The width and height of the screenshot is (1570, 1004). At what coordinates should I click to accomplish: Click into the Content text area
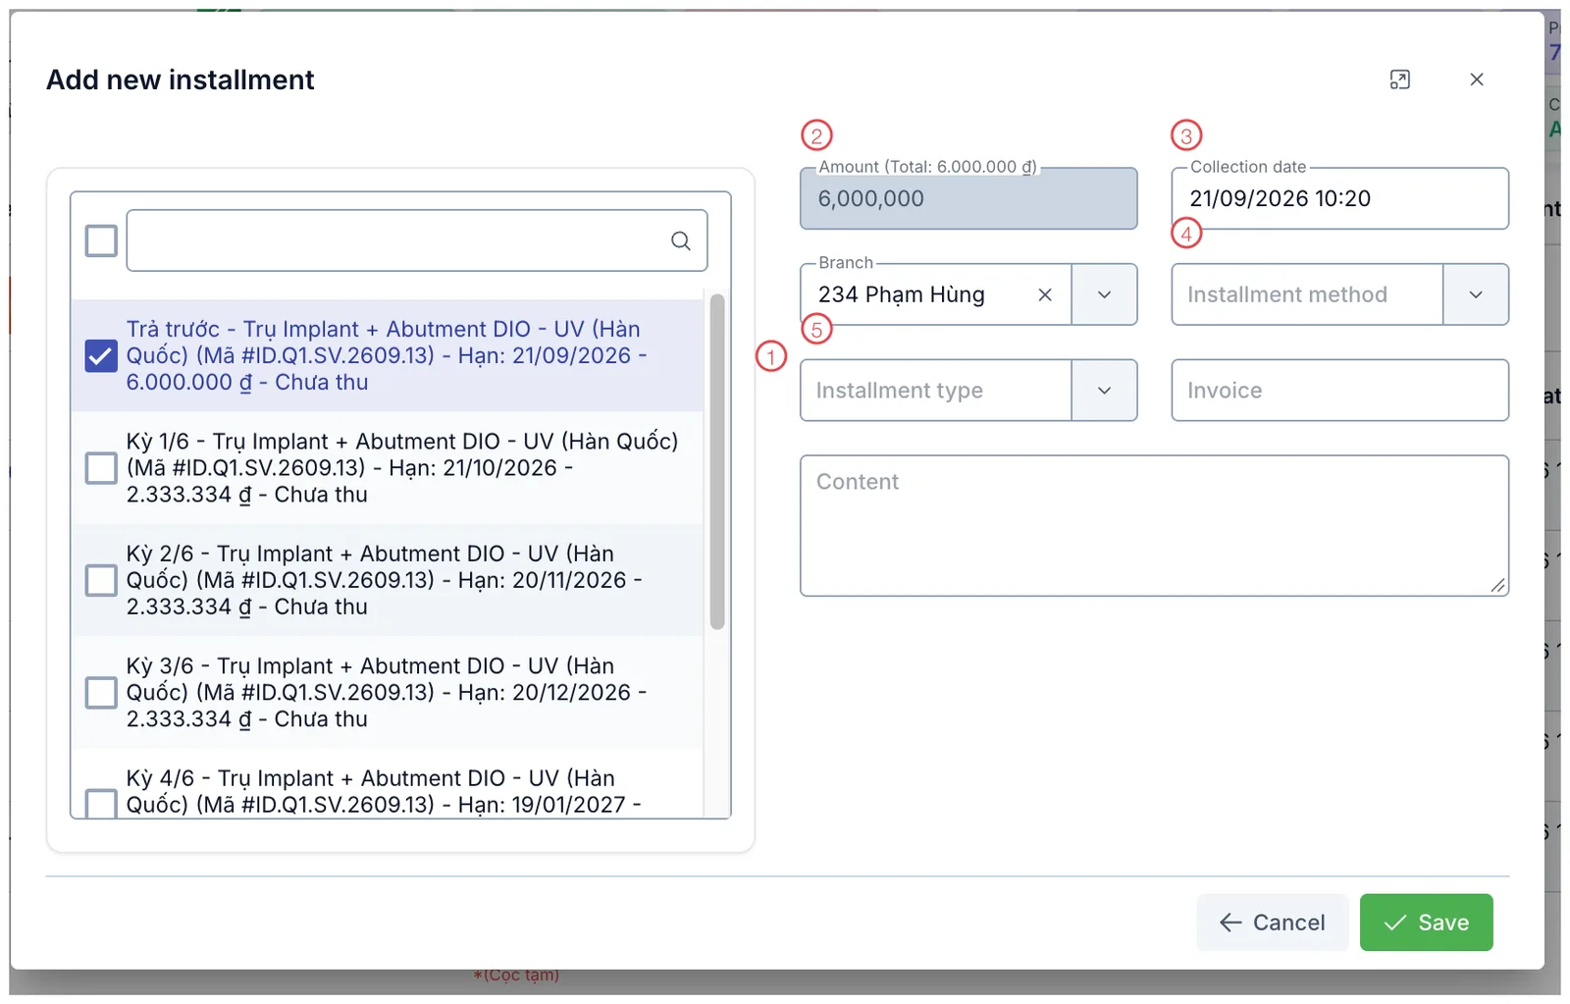1154,525
